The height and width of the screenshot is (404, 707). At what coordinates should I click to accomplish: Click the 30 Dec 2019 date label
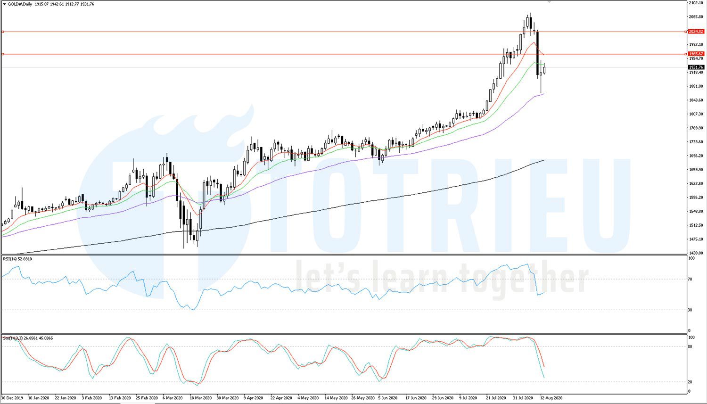(12, 398)
